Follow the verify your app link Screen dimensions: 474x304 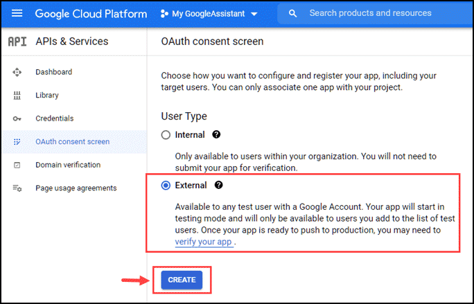point(204,242)
